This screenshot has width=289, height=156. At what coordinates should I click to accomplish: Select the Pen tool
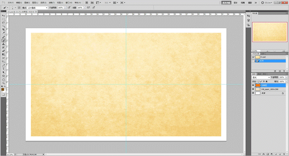click(x=3, y=65)
